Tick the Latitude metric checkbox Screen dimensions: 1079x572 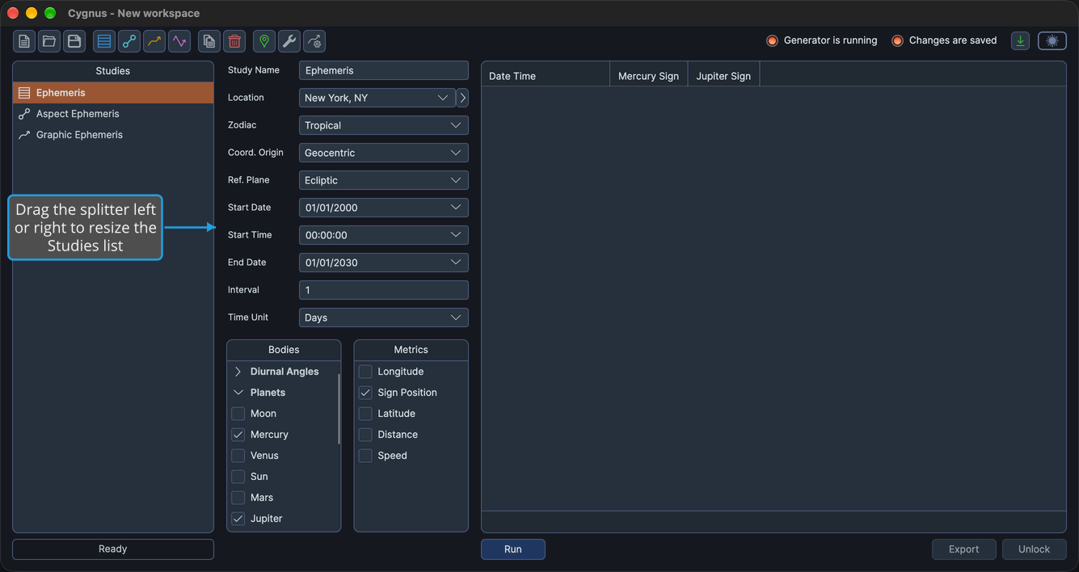tap(365, 414)
